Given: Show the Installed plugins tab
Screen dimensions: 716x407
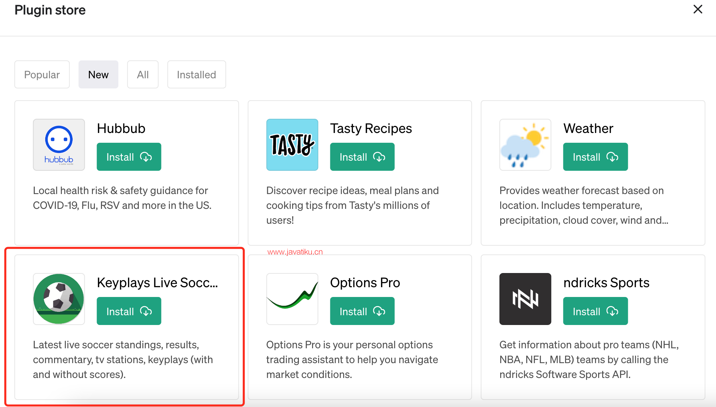Looking at the screenshot, I should (197, 75).
